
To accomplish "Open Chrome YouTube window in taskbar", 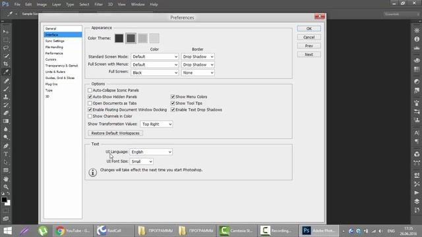I will 73,230.
